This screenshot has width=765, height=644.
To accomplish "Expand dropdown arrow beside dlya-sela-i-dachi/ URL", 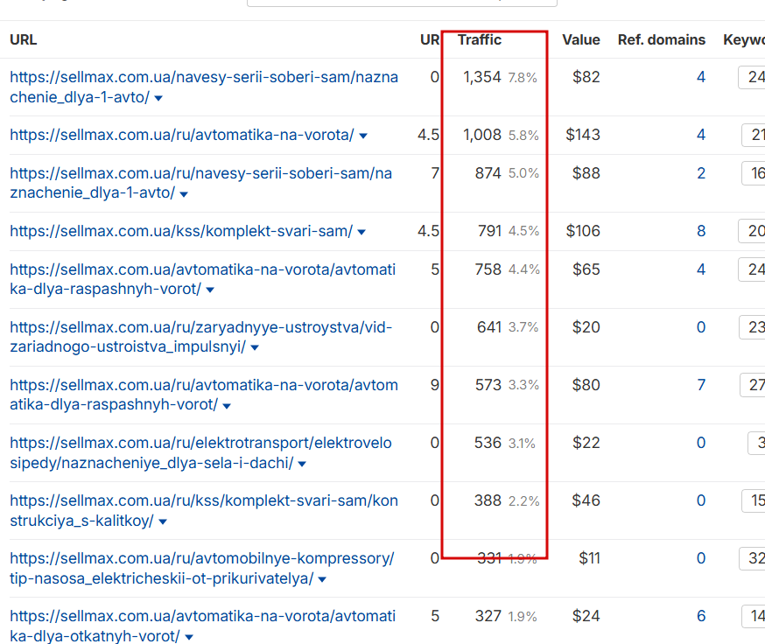I will [302, 464].
